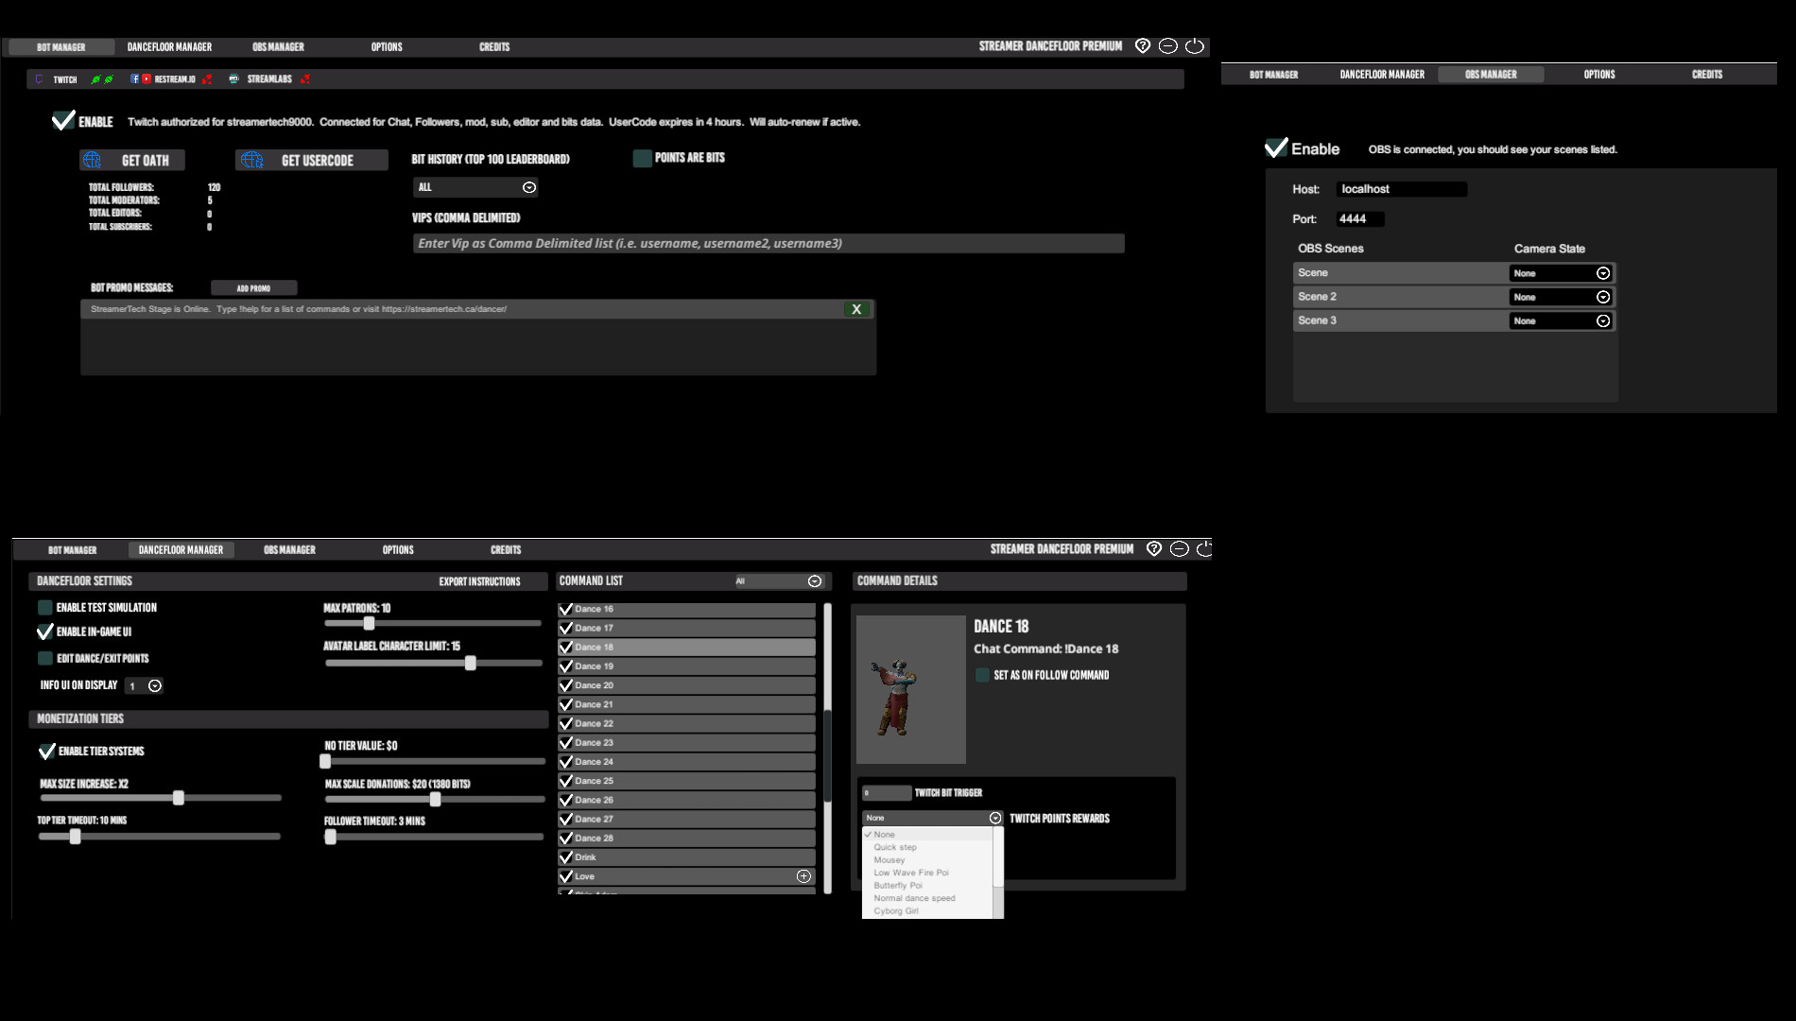Click the YouTube icon beside Restream.io
1796x1021 pixels.
click(x=147, y=79)
